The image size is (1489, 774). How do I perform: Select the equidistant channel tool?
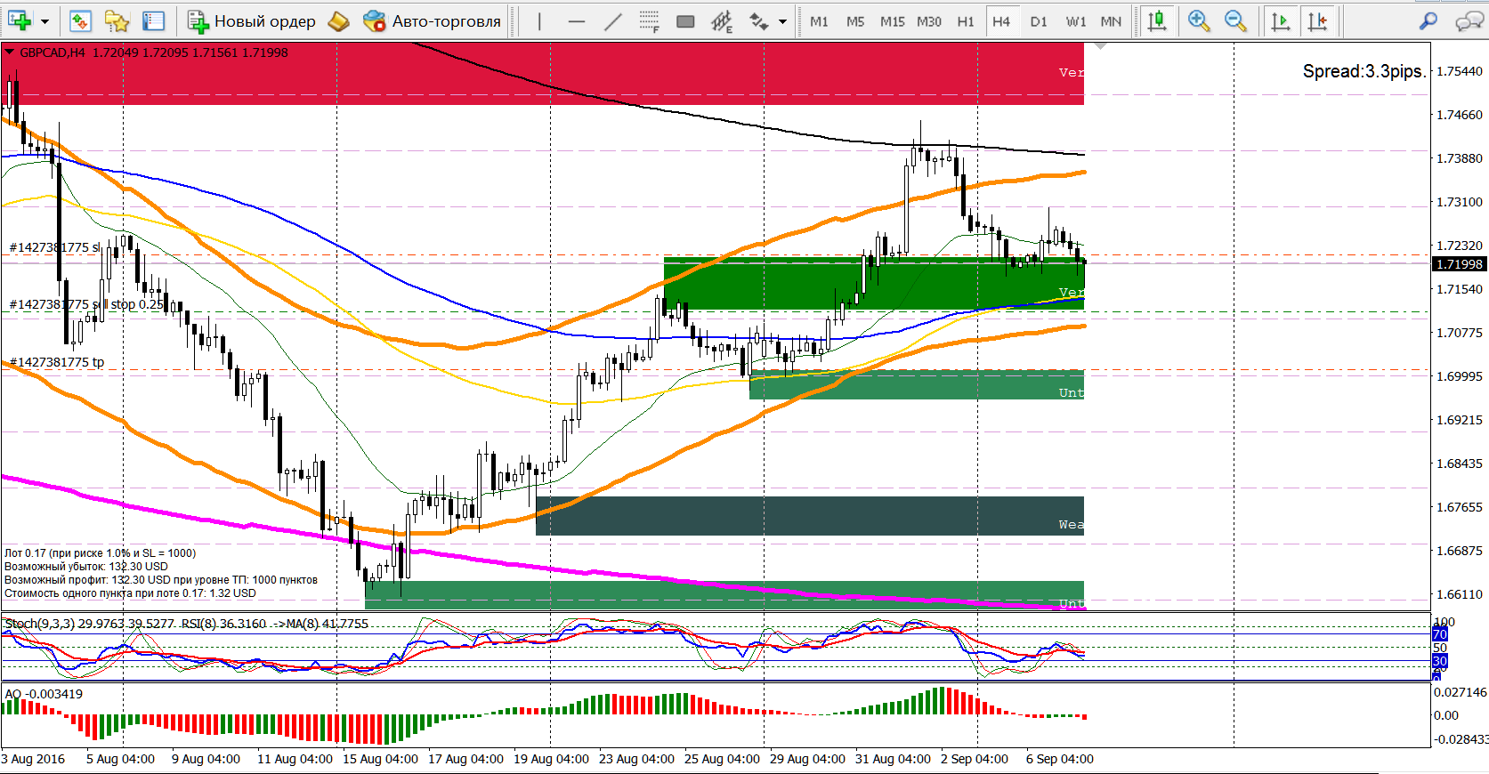tap(722, 20)
